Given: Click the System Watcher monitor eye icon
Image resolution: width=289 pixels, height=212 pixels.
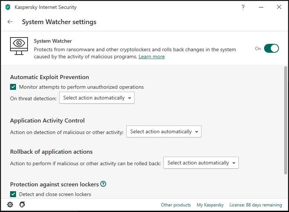Looking at the screenshot, I should click(19, 46).
